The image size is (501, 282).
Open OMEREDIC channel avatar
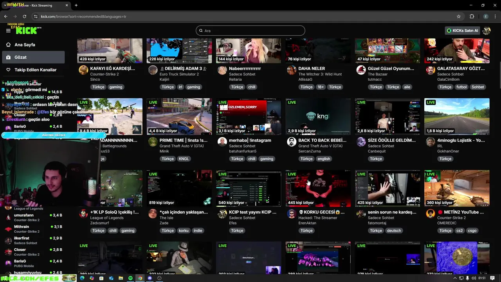[431, 213]
